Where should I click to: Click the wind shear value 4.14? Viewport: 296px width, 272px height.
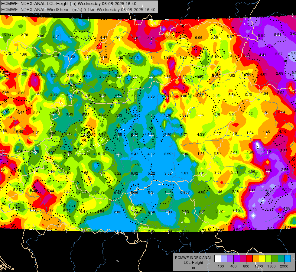[151, 57]
